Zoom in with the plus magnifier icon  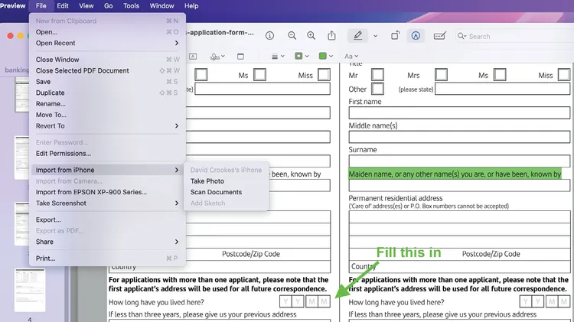tap(311, 35)
